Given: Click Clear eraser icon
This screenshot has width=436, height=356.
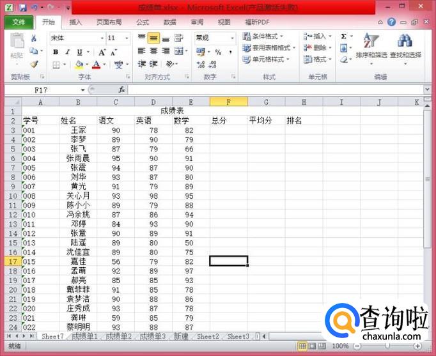Looking at the screenshot, I should tap(344, 59).
